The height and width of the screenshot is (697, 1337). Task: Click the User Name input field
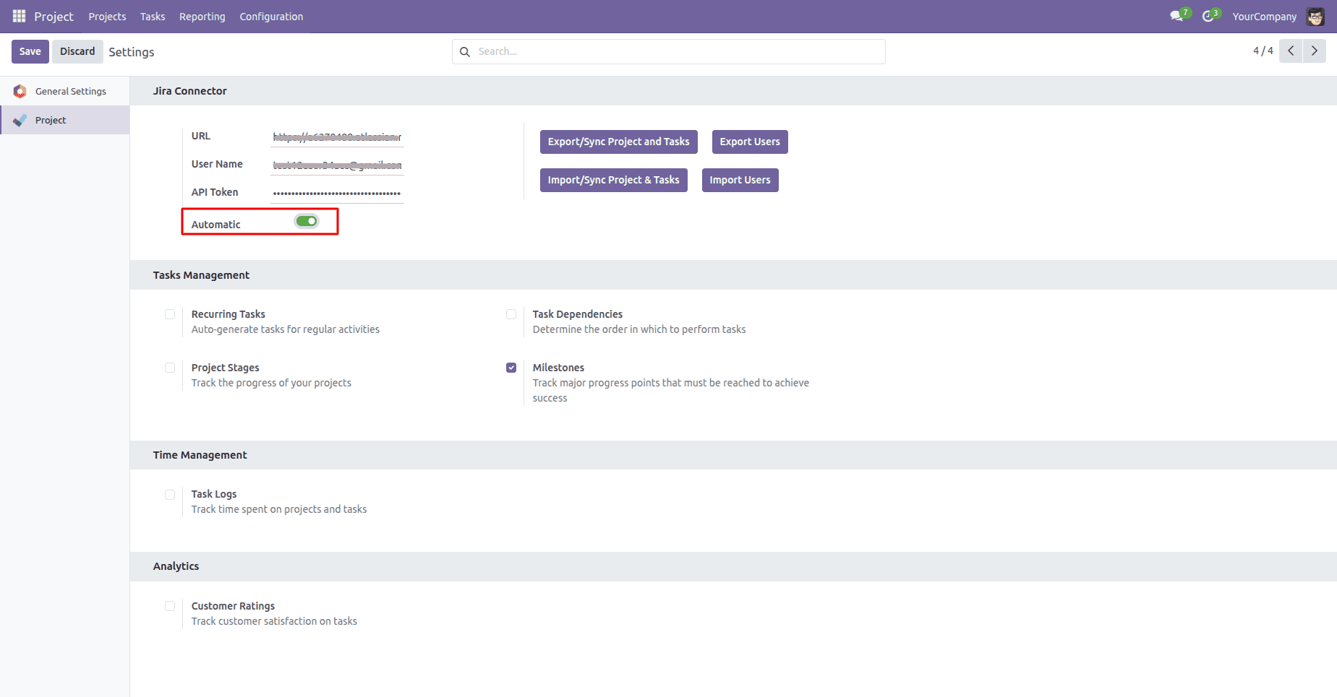(x=337, y=165)
